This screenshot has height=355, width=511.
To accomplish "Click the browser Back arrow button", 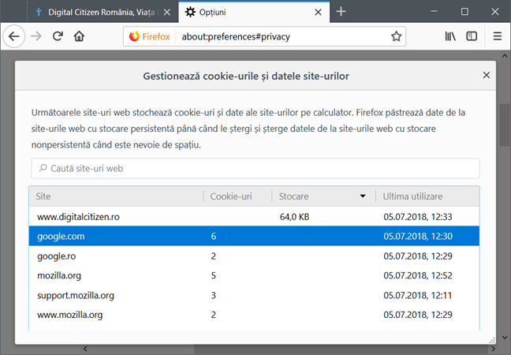I will [x=14, y=36].
